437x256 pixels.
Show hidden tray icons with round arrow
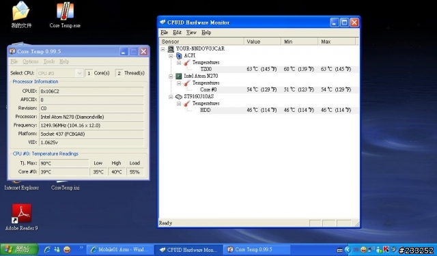pyautogui.click(x=348, y=250)
